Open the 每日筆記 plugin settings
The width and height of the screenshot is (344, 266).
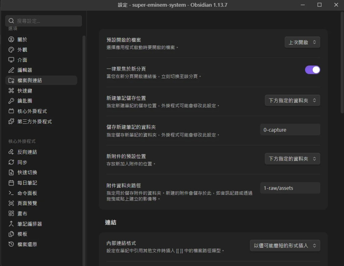click(x=41, y=183)
